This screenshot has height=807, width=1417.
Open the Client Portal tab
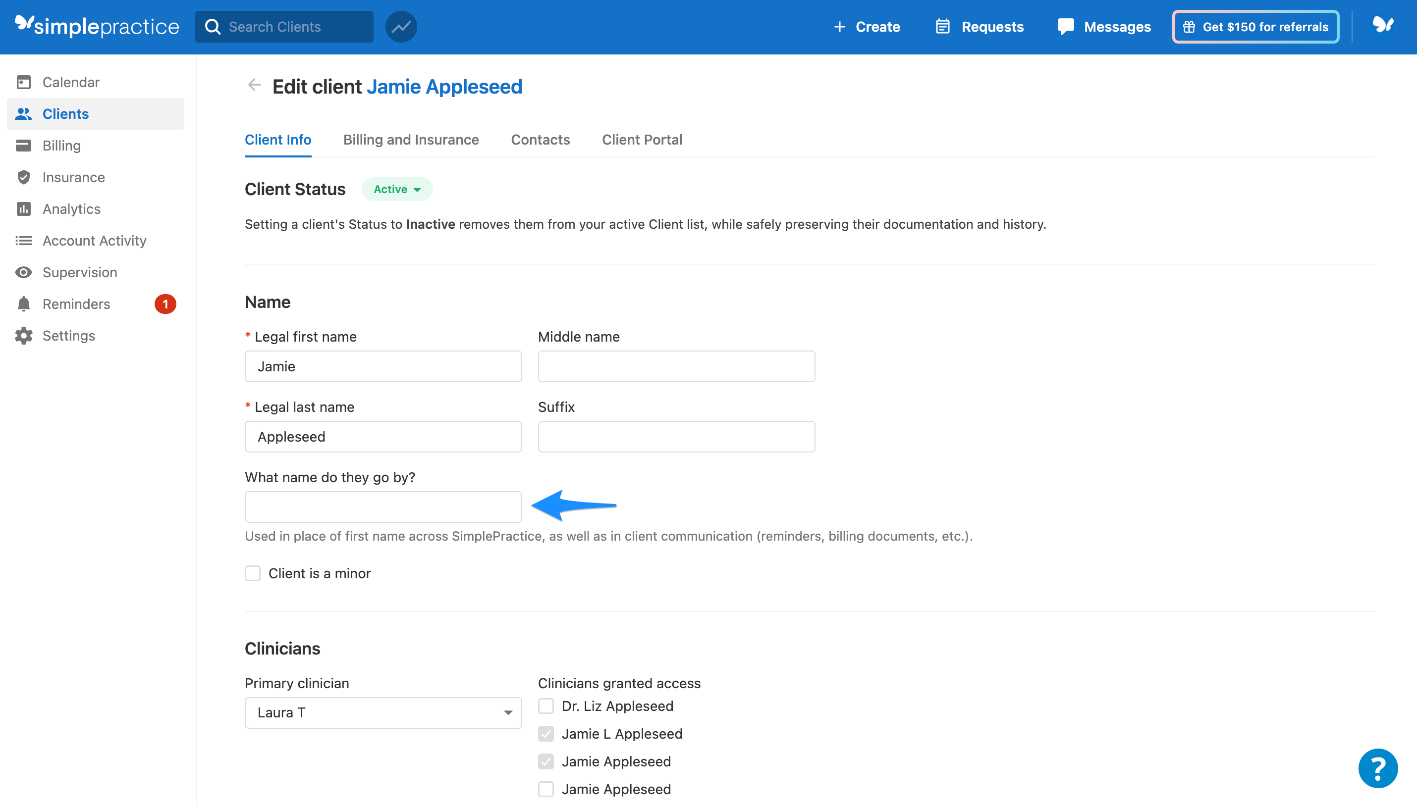(642, 140)
